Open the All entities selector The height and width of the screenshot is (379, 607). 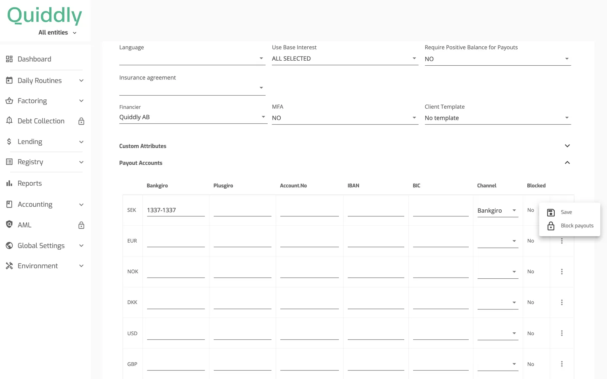pos(57,32)
